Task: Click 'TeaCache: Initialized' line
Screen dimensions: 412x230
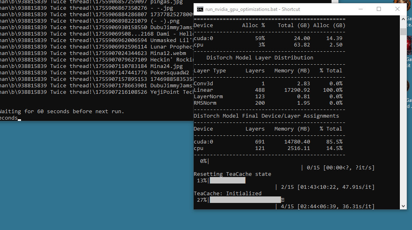Action: tap(228, 194)
